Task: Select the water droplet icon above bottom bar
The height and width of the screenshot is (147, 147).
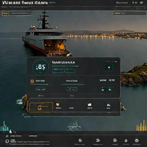Action: click(10, 131)
